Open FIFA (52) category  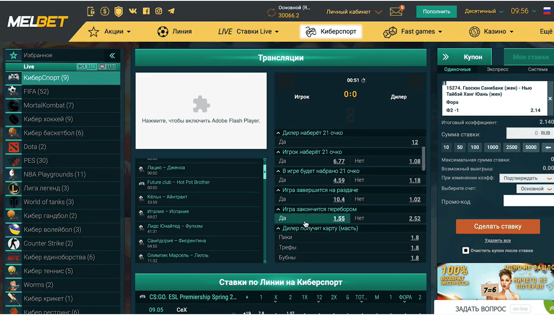(x=63, y=92)
